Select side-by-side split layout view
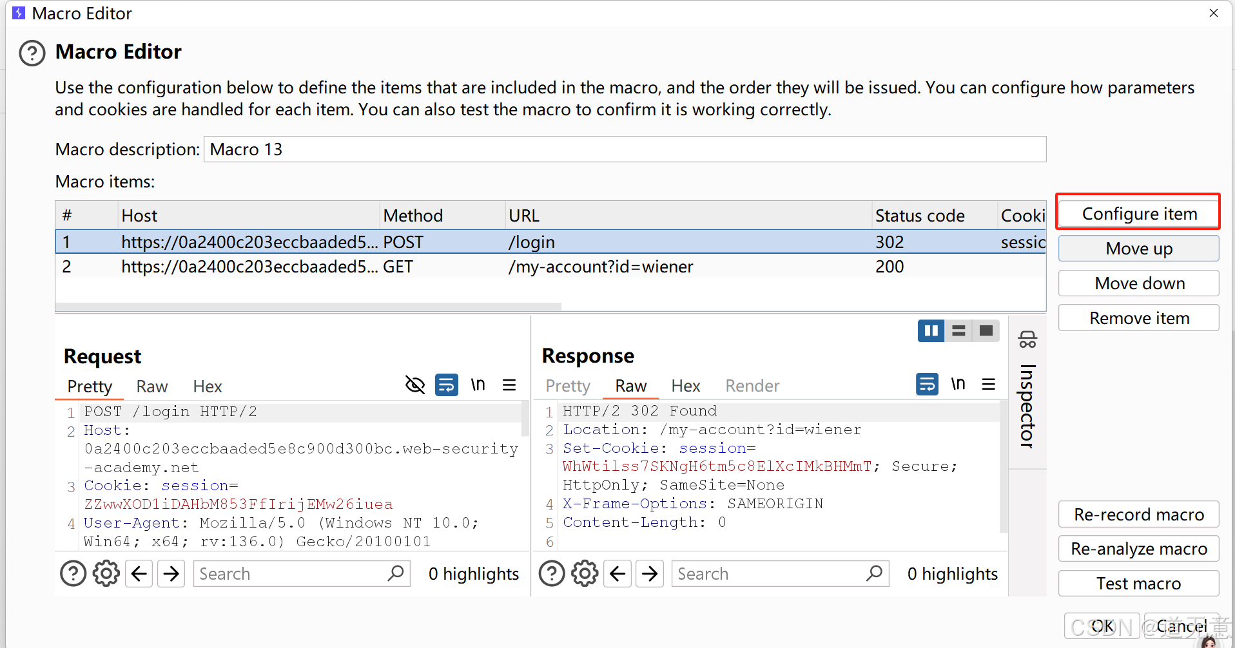This screenshot has height=648, width=1235. 931,331
